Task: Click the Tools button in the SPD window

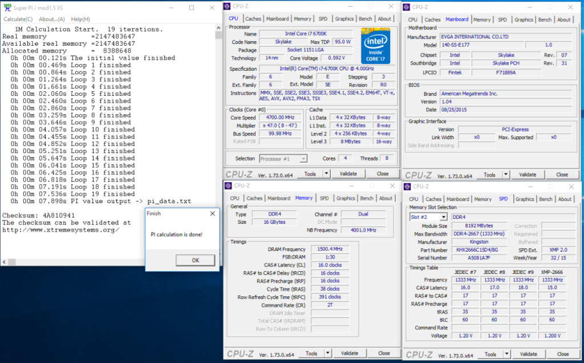Action: coord(490,354)
